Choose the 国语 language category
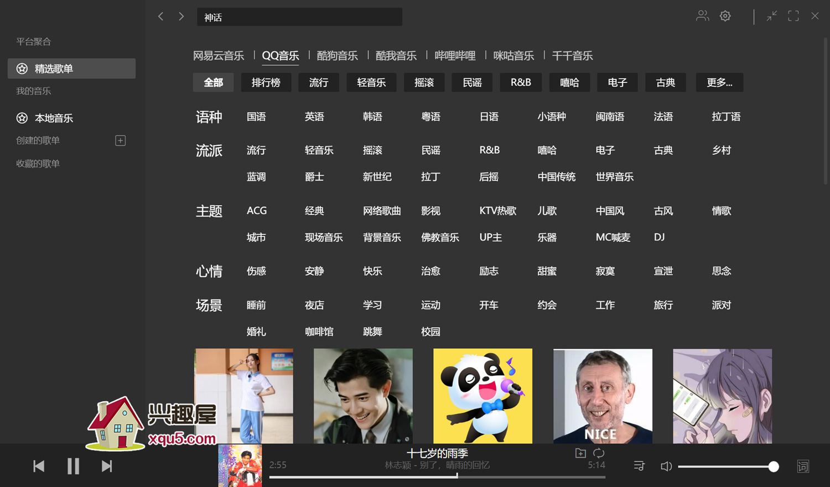The image size is (830, 487). (256, 117)
